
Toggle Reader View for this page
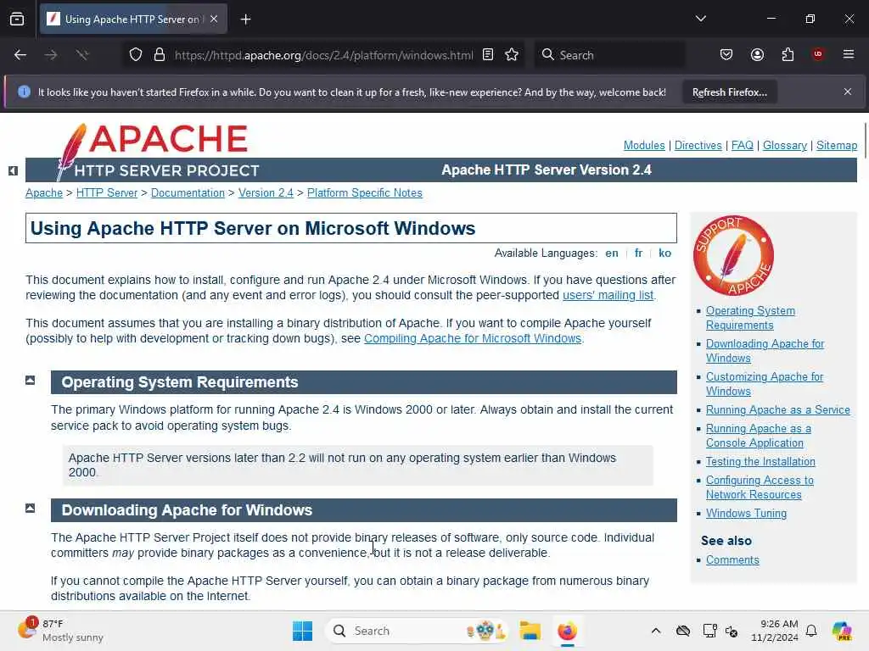coord(488,54)
